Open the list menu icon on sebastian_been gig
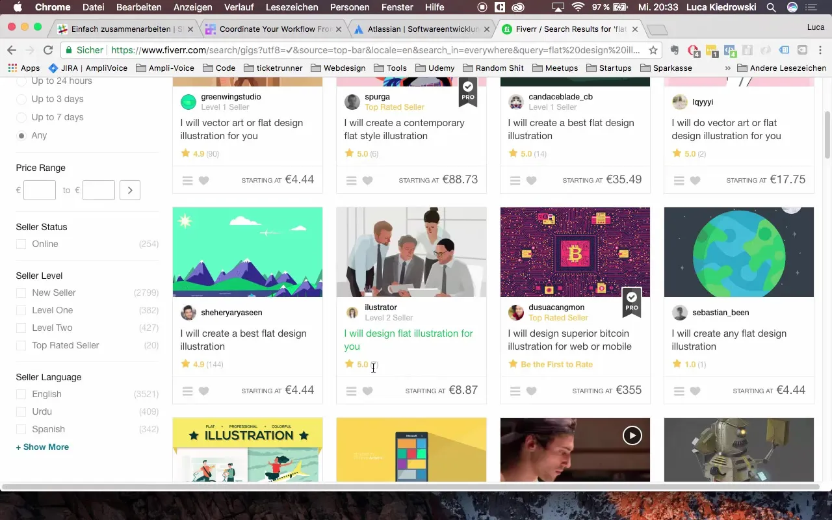 [679, 391]
